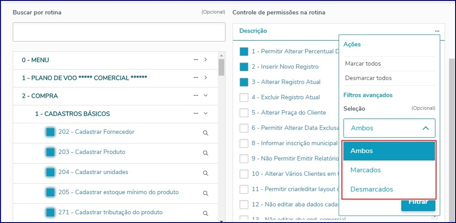Expand the 0 - MENU chevron

[205, 59]
